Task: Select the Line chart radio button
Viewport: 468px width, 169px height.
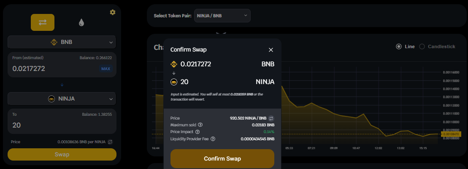Action: point(398,46)
